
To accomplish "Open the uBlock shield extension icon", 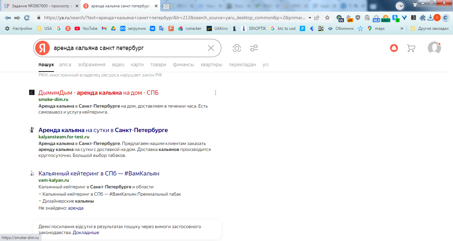I will point(358,18).
